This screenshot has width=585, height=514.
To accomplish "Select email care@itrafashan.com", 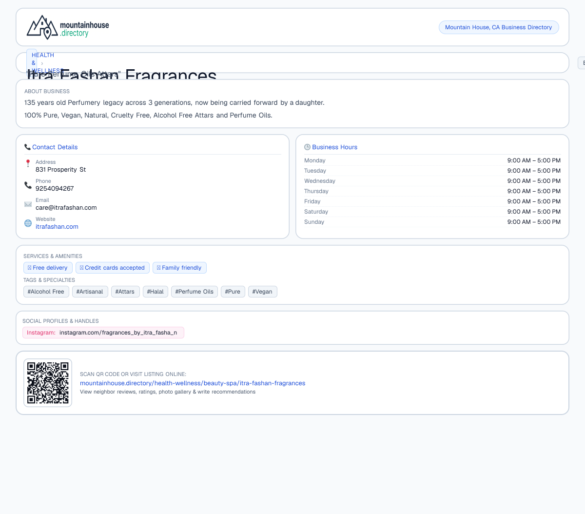I will click(x=66, y=208).
